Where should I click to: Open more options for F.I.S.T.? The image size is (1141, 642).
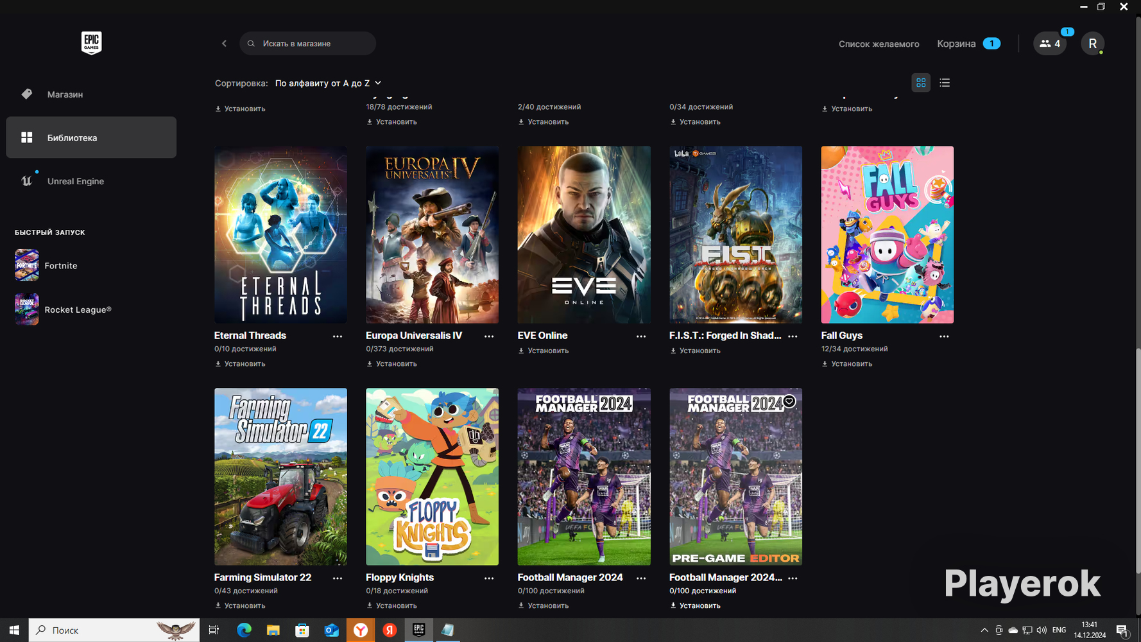point(793,336)
